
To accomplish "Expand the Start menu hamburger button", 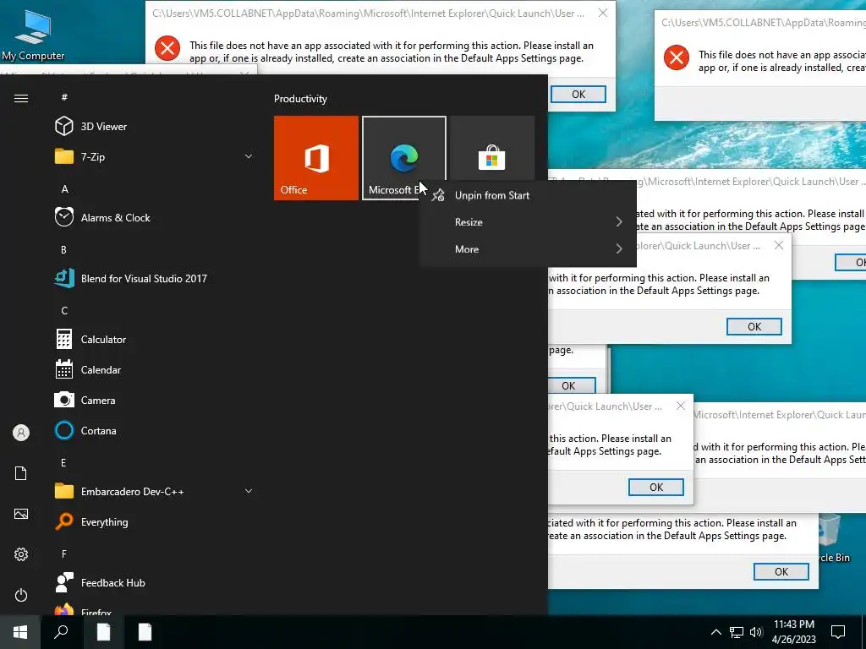I will coord(21,98).
